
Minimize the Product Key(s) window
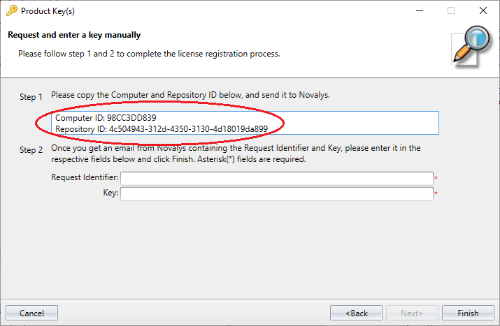pyautogui.click(x=419, y=10)
